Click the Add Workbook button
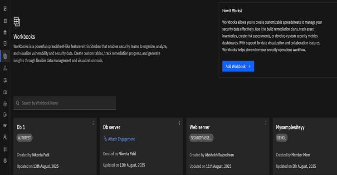337x175 pixels. 238,66
